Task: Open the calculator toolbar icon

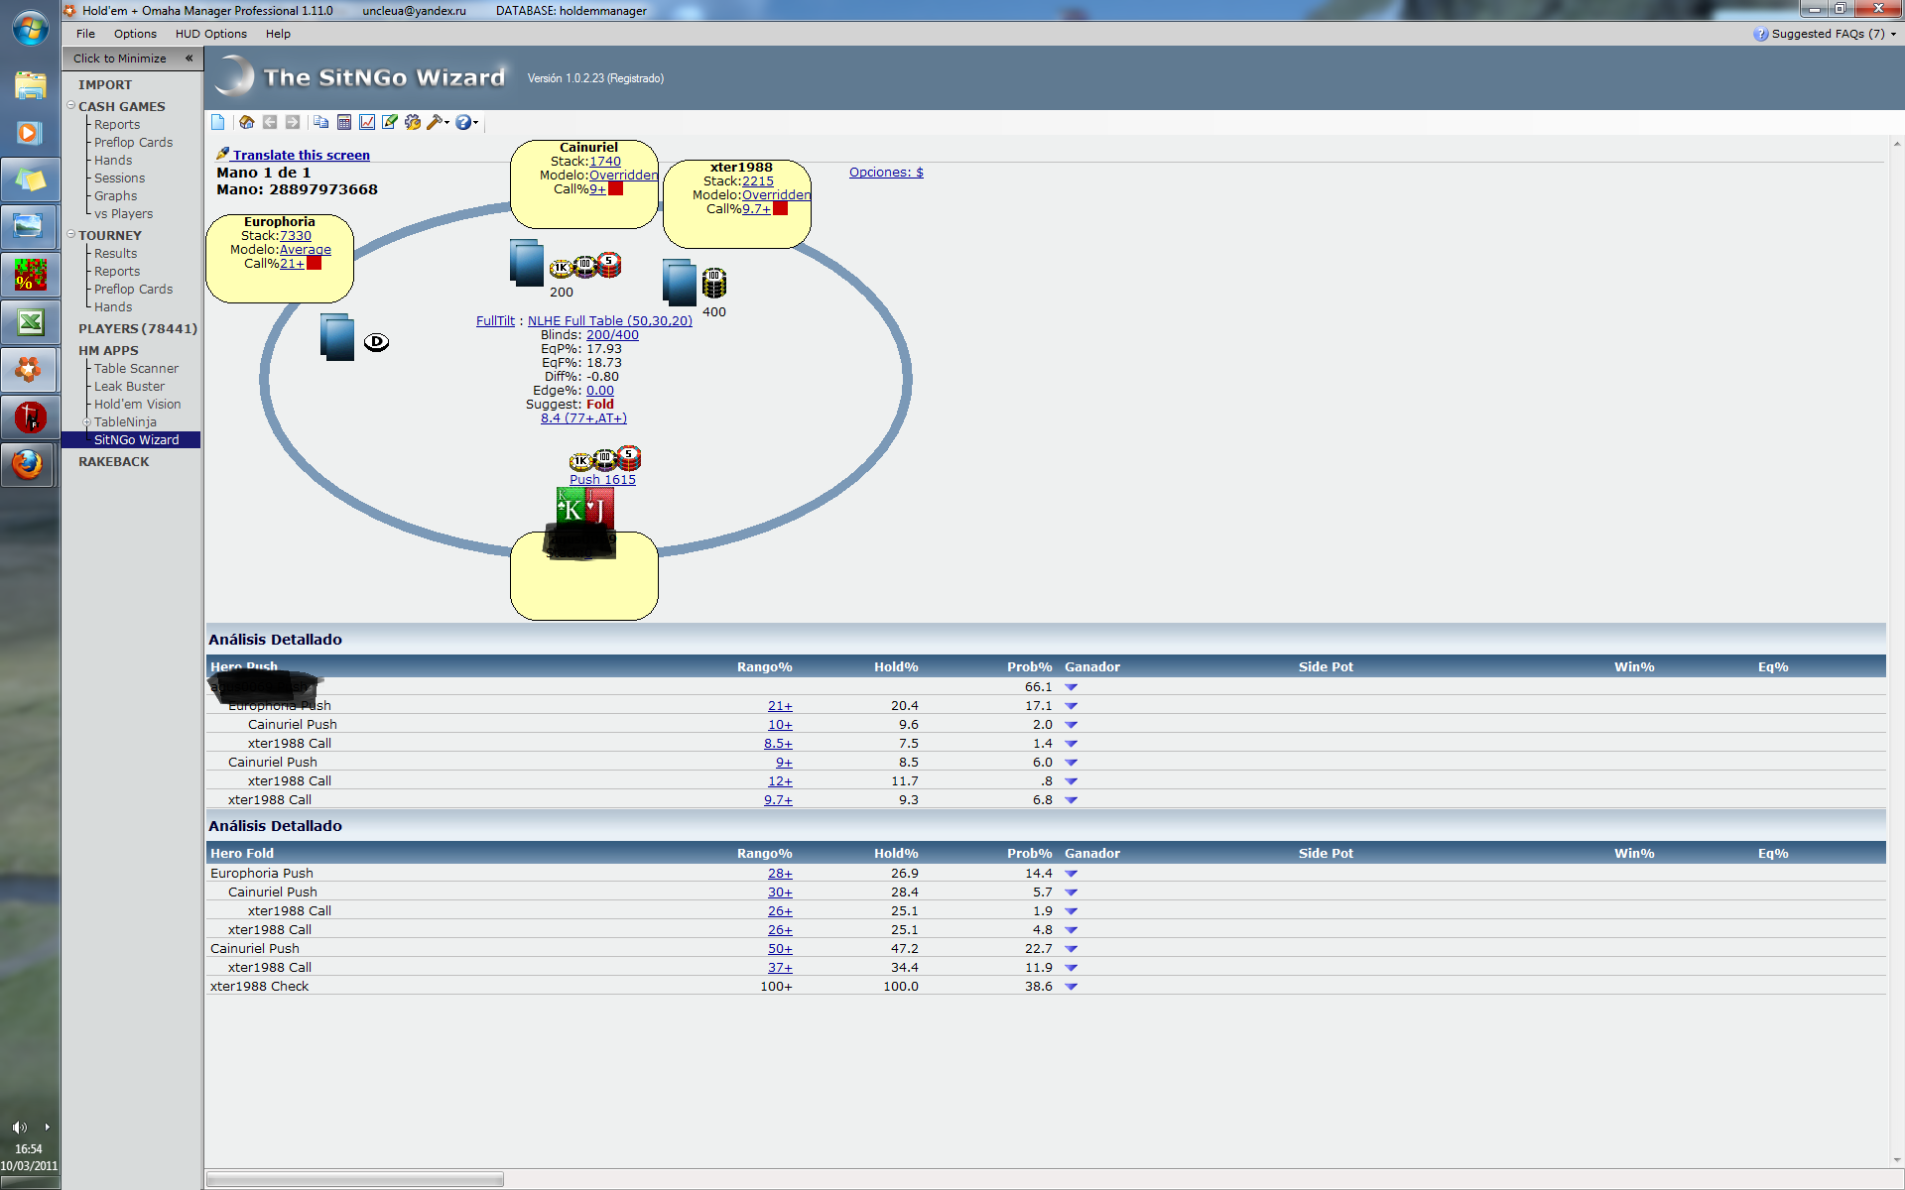Action: coord(344,122)
